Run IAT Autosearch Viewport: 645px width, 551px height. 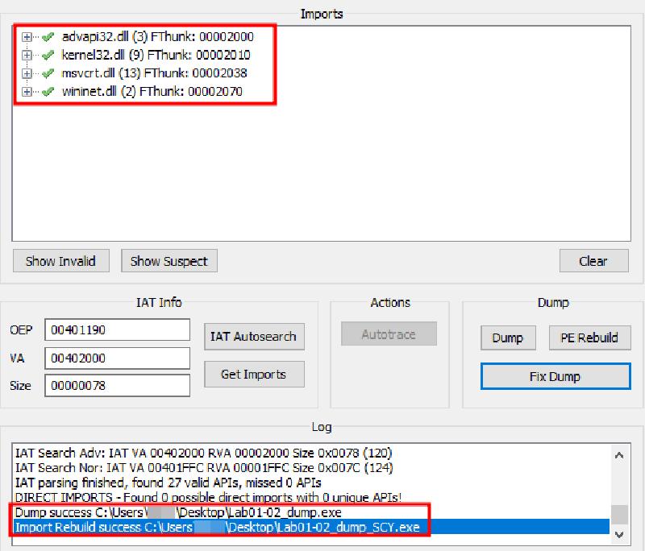tap(253, 337)
